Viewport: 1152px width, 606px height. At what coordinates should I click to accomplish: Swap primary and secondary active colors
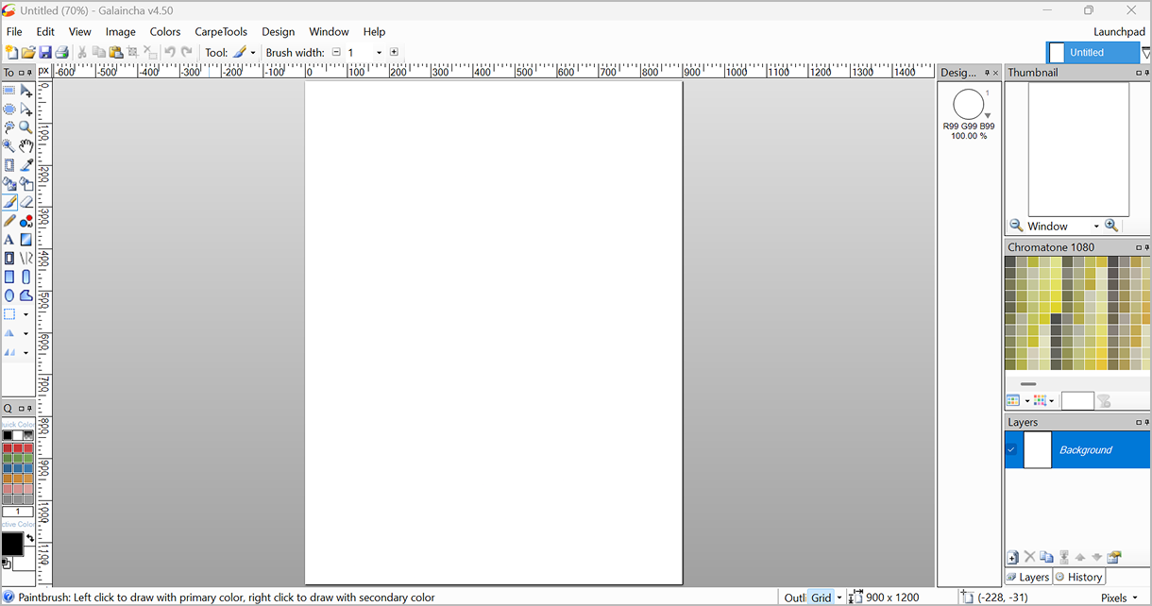[x=29, y=538]
